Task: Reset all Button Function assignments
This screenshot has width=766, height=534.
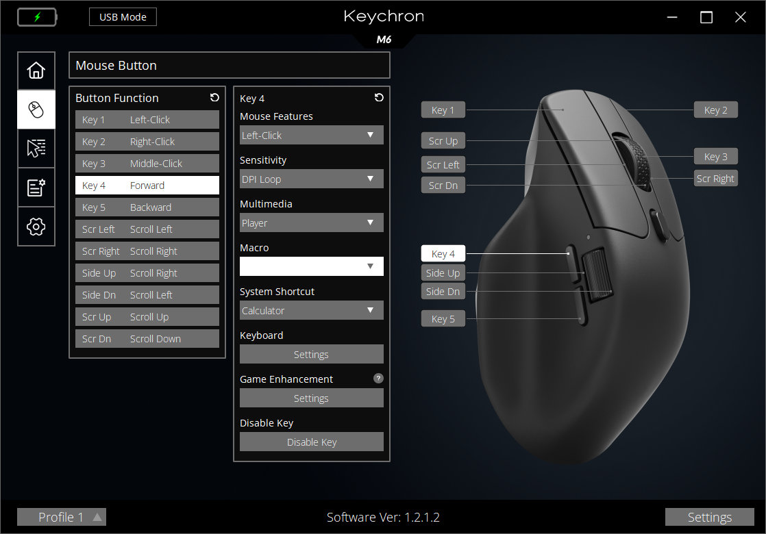Action: point(214,98)
